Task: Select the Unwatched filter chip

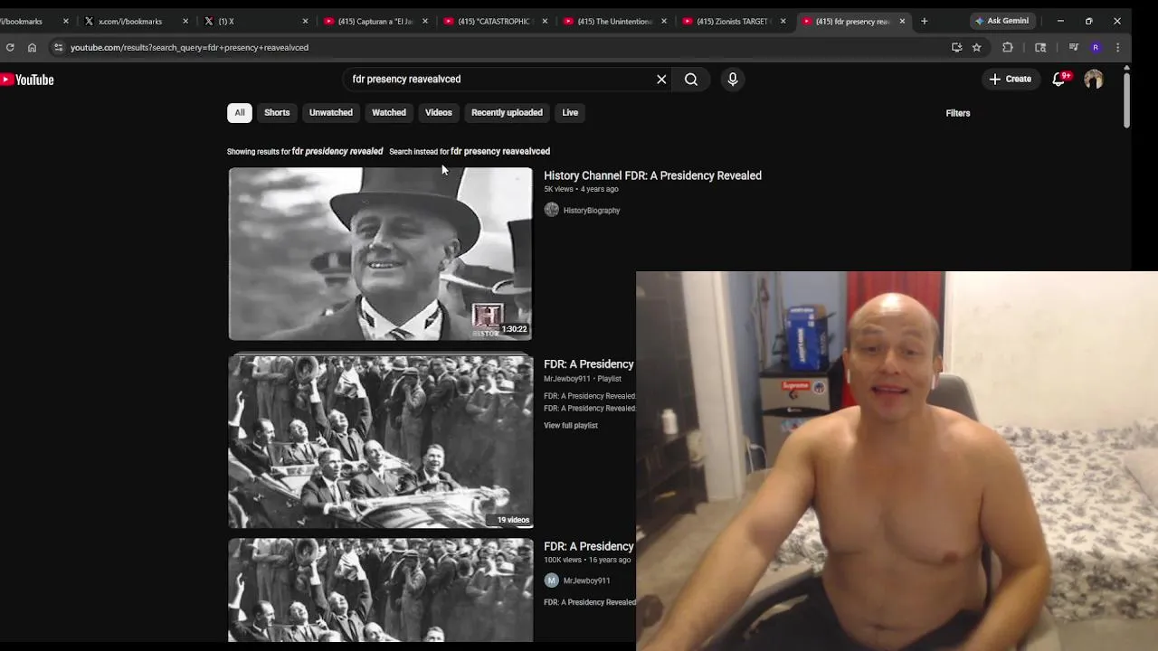Action: [331, 112]
